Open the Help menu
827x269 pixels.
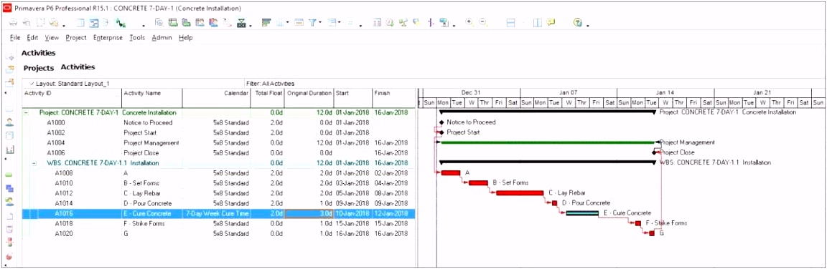186,37
